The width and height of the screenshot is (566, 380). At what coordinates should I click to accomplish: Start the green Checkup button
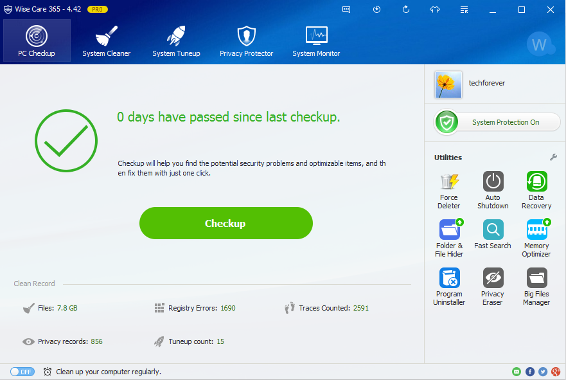point(226,223)
